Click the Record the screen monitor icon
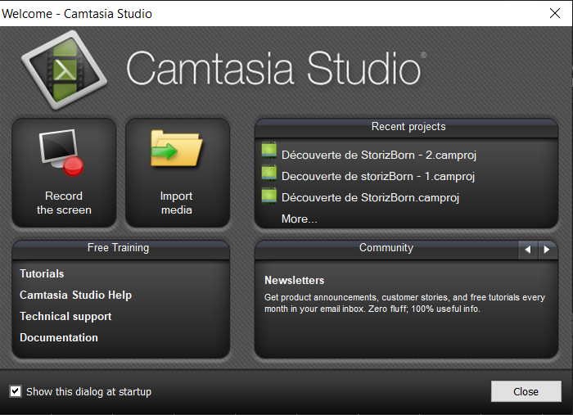Screen dimensions: 573x415 pos(61,152)
